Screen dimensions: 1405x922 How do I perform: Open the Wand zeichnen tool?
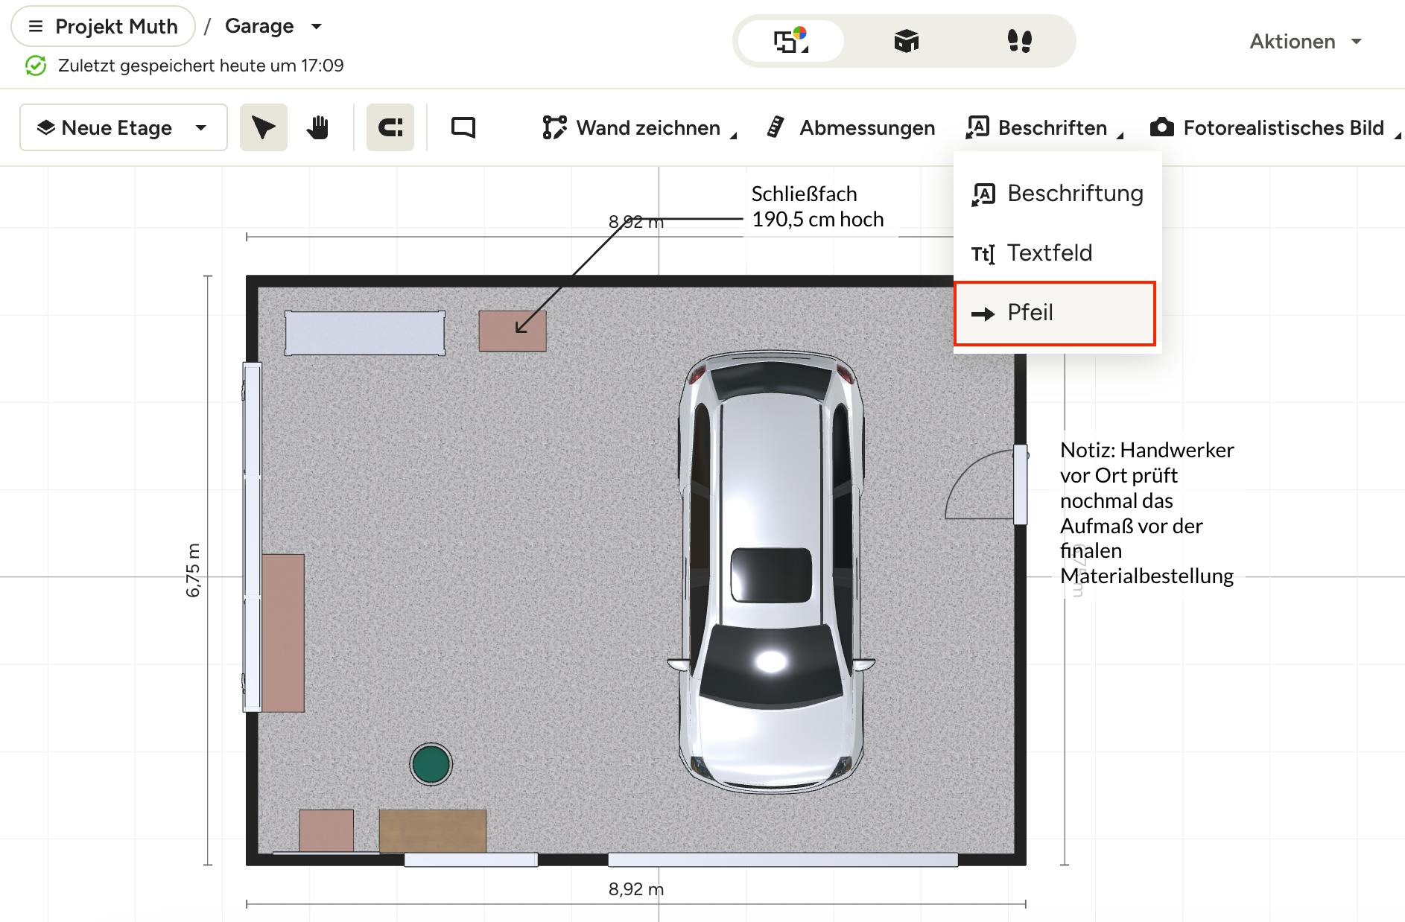coord(639,127)
